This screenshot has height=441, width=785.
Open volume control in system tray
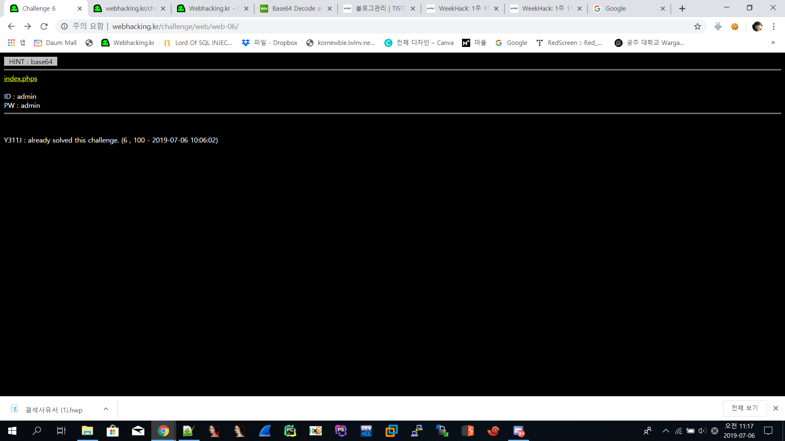(x=702, y=431)
